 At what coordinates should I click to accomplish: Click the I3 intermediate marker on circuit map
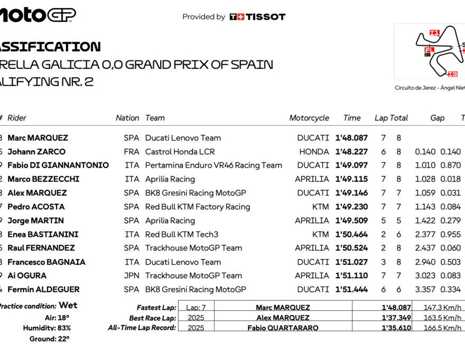[x=452, y=74]
